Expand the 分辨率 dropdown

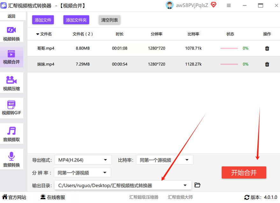(82, 172)
